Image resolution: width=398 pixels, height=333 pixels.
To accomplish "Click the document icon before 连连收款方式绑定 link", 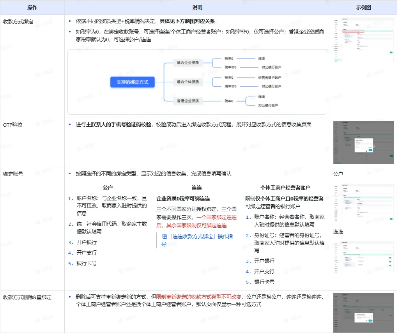I will click(165, 236).
